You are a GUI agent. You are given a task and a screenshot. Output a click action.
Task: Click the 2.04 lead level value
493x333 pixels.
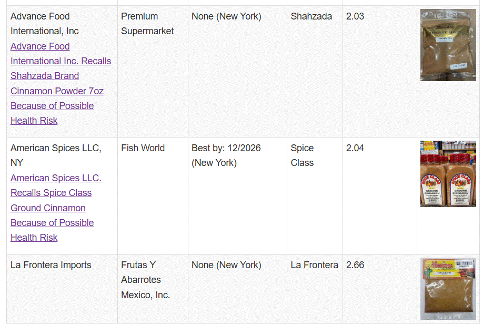tap(355, 148)
